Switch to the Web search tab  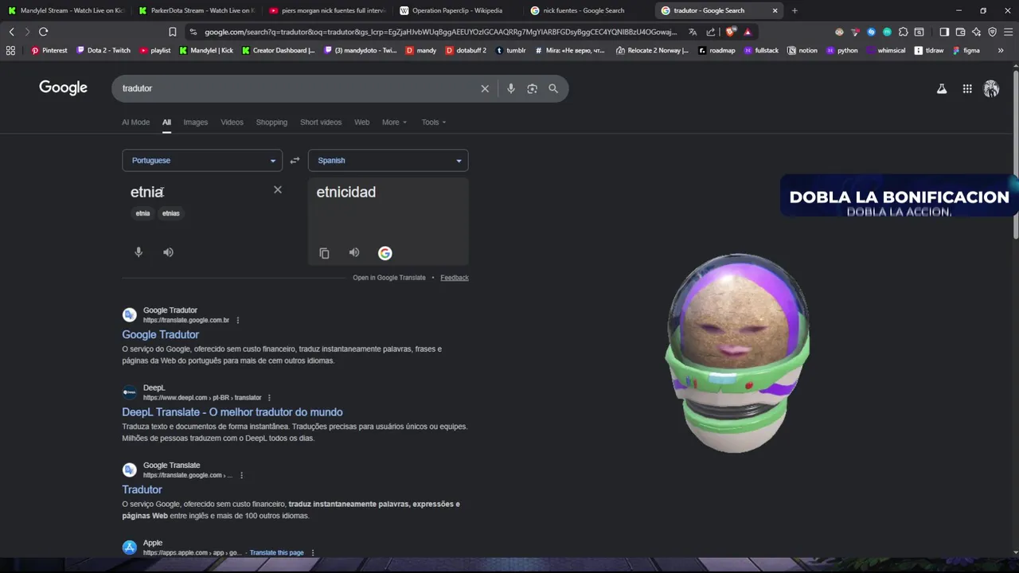click(x=361, y=123)
